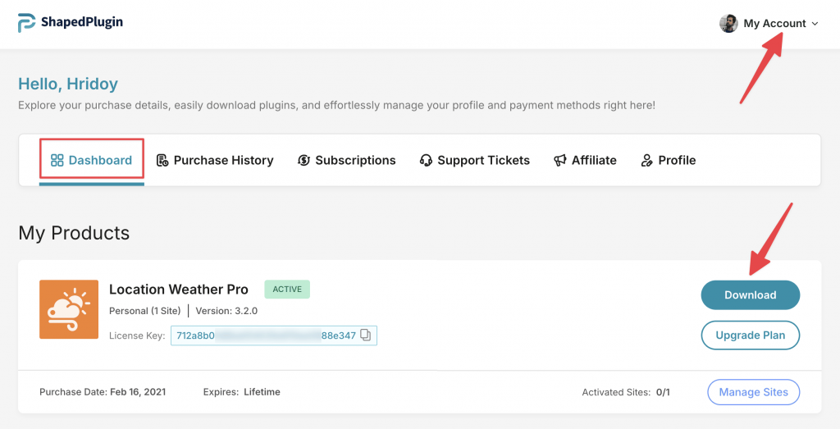The height and width of the screenshot is (429, 840).
Task: Copy the license key with copy icon
Action: pos(365,335)
